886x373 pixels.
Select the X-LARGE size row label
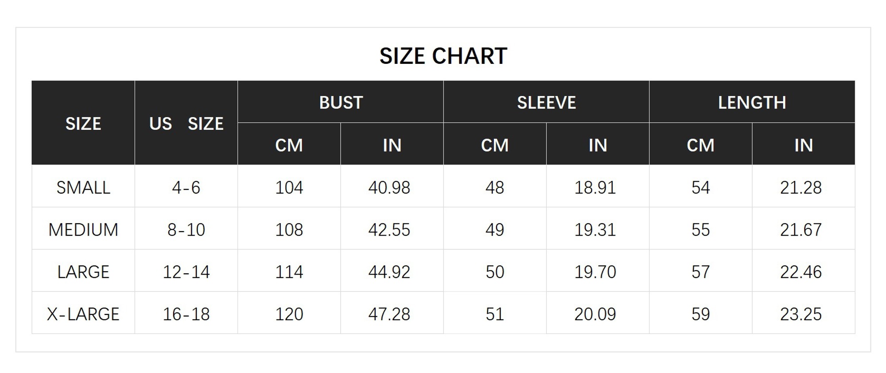point(83,314)
